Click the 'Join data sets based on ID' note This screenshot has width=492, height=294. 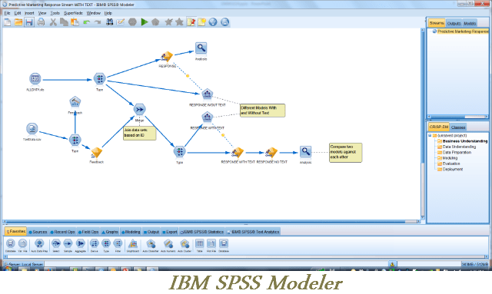[139, 133]
